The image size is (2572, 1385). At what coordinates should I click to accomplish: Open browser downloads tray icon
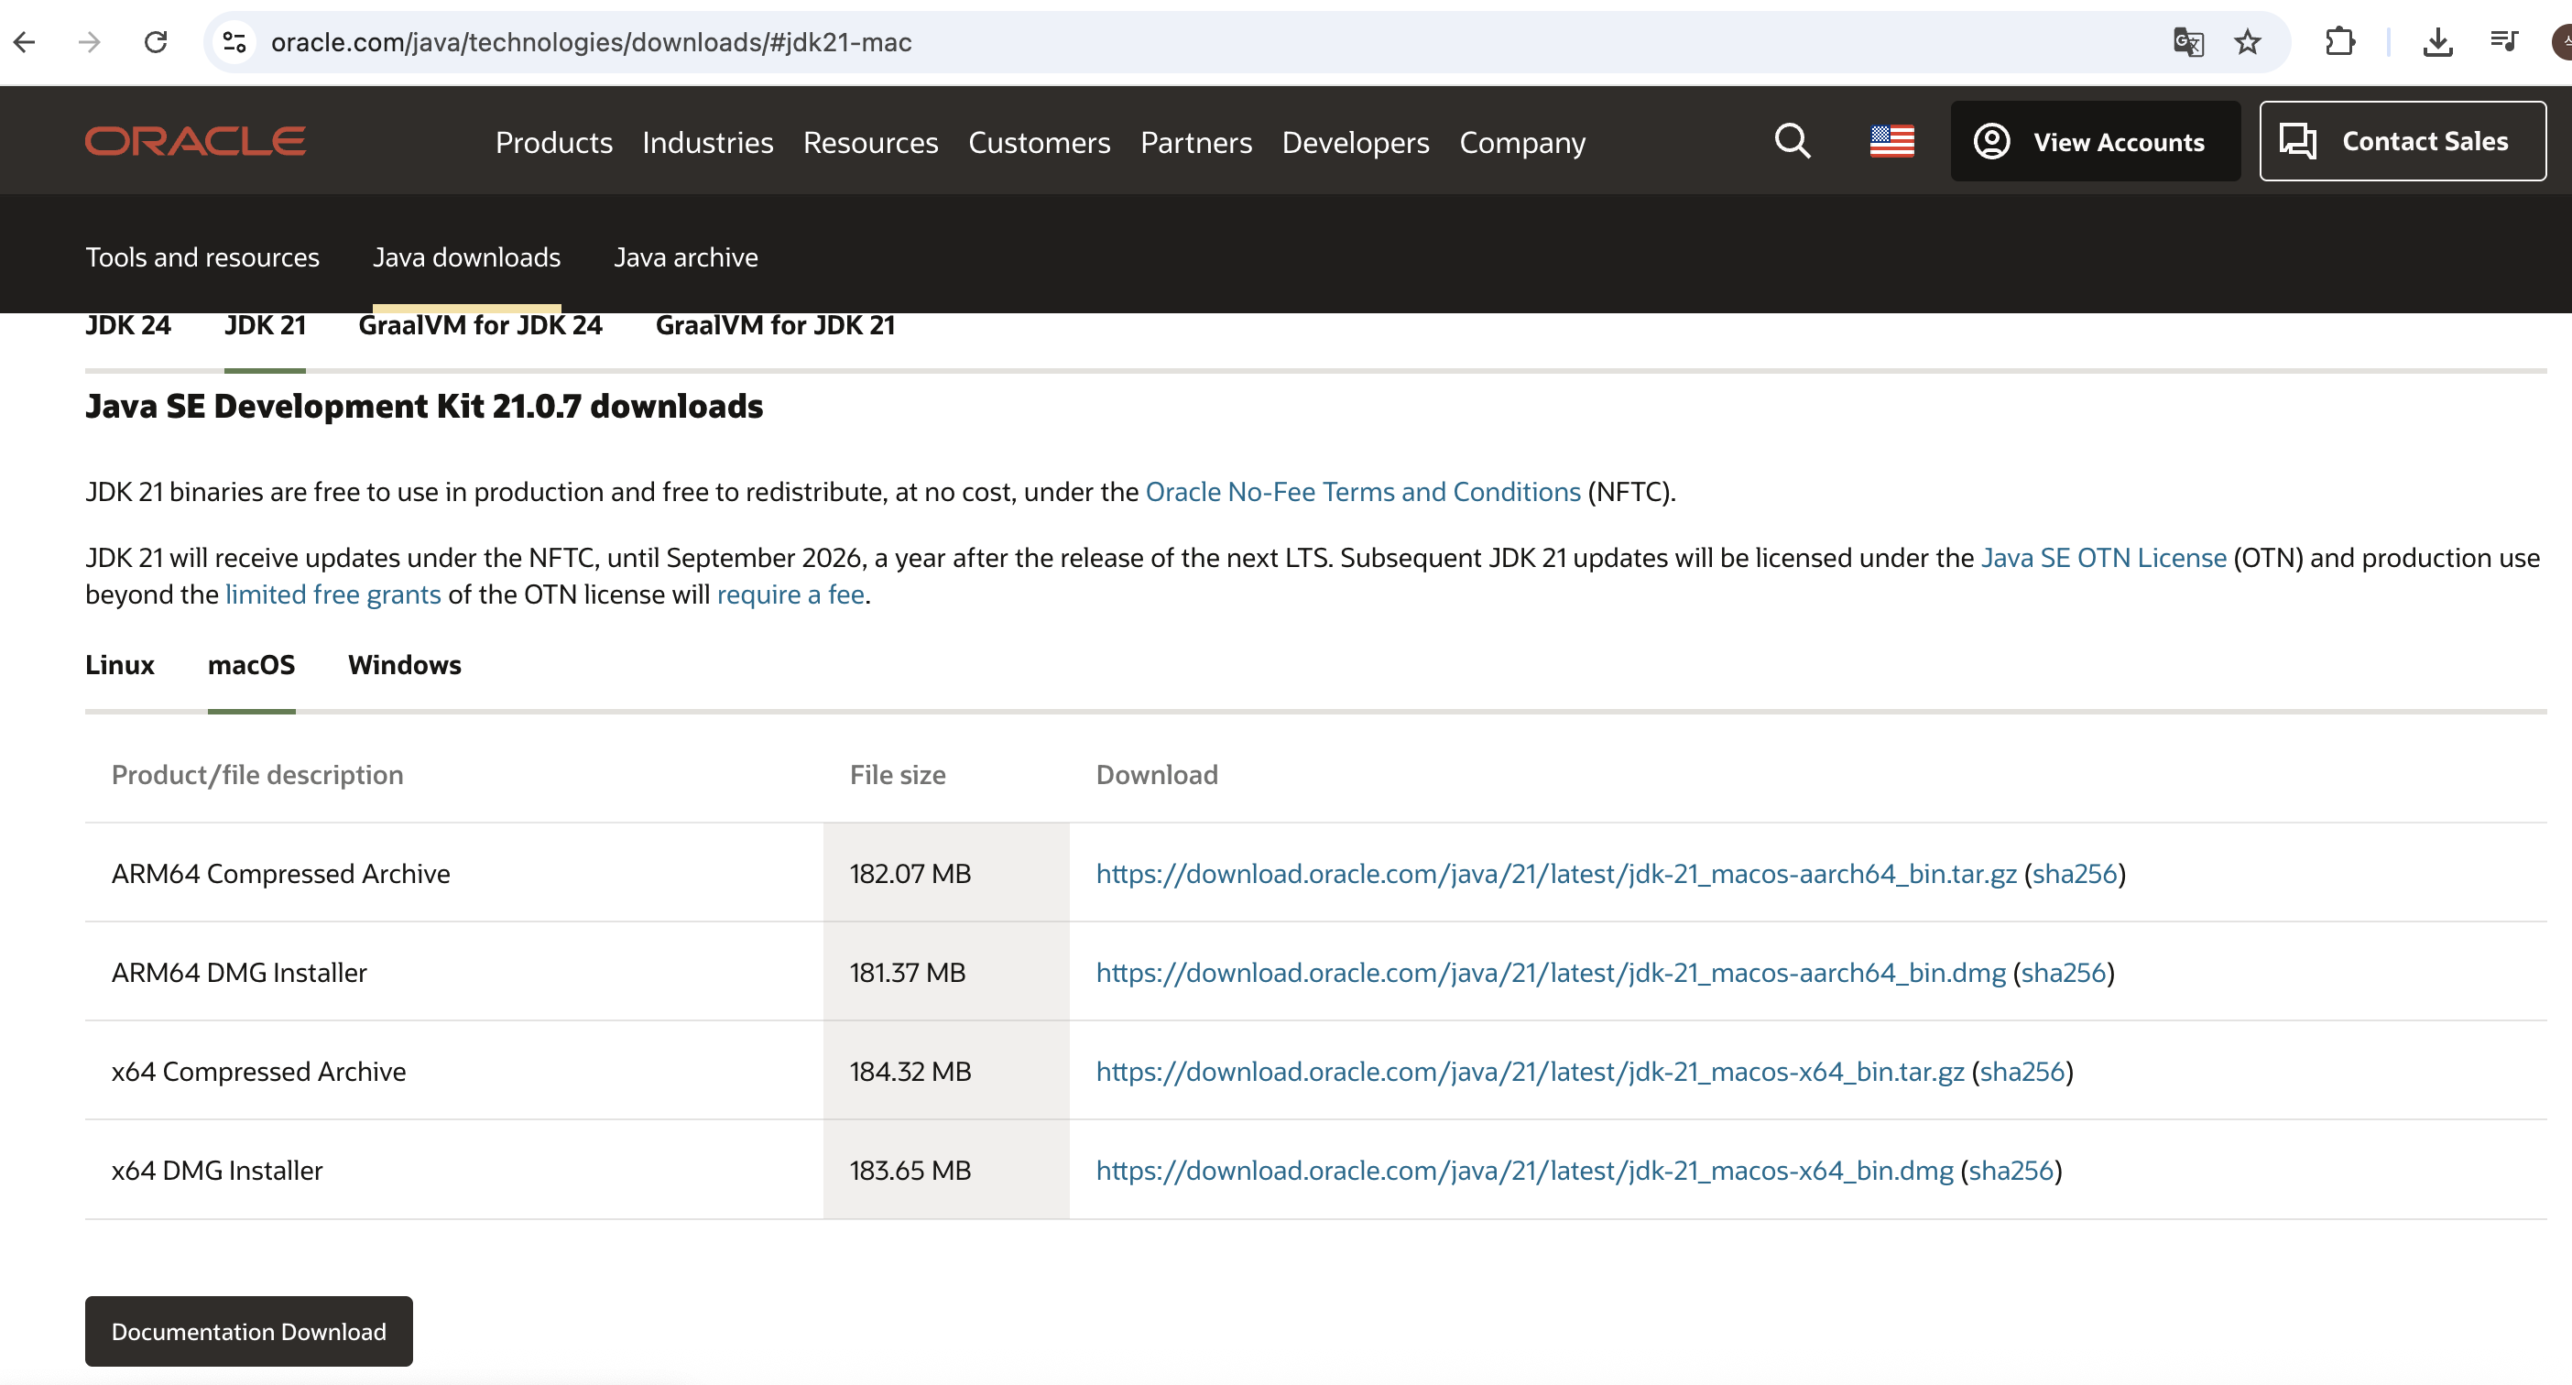point(2437,42)
